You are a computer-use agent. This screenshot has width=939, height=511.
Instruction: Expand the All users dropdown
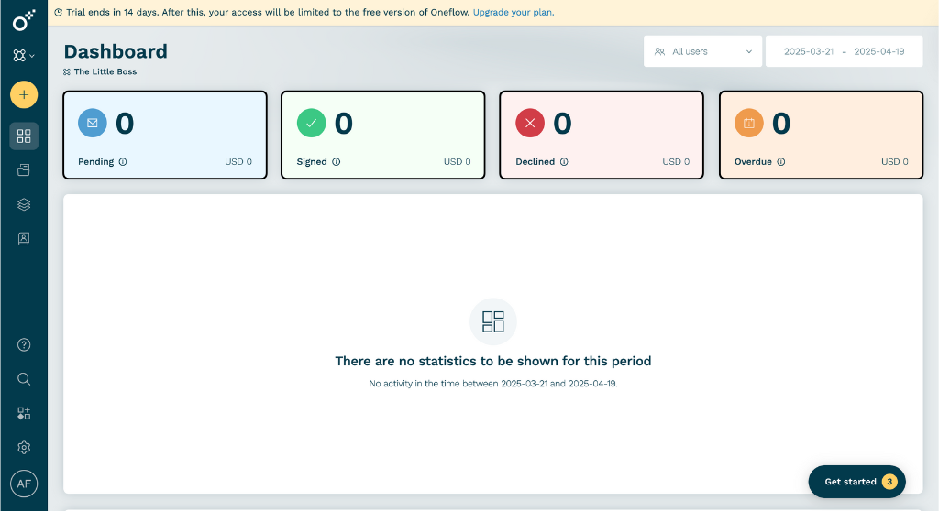(702, 51)
